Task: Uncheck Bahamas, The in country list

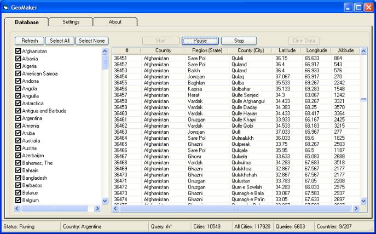Action: (x=18, y=163)
